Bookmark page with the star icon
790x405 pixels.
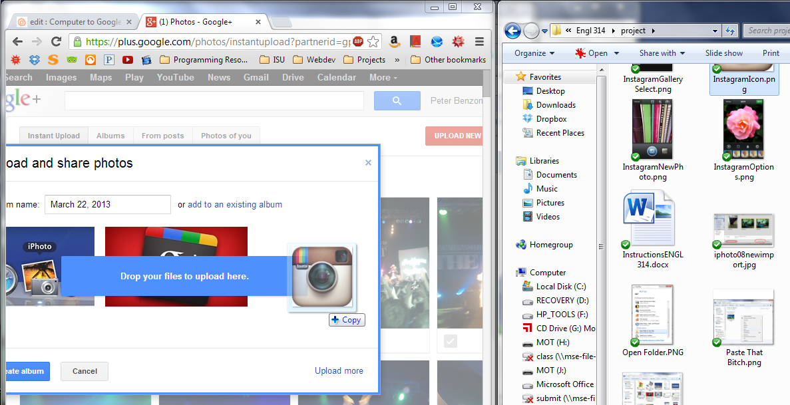point(373,41)
